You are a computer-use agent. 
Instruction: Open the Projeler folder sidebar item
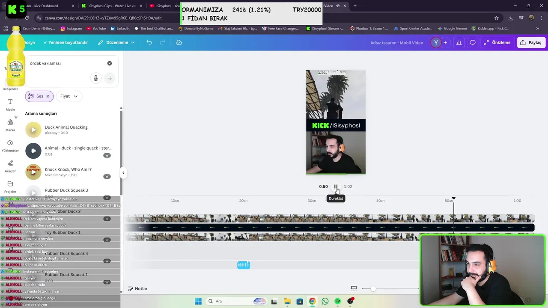[x=10, y=187]
